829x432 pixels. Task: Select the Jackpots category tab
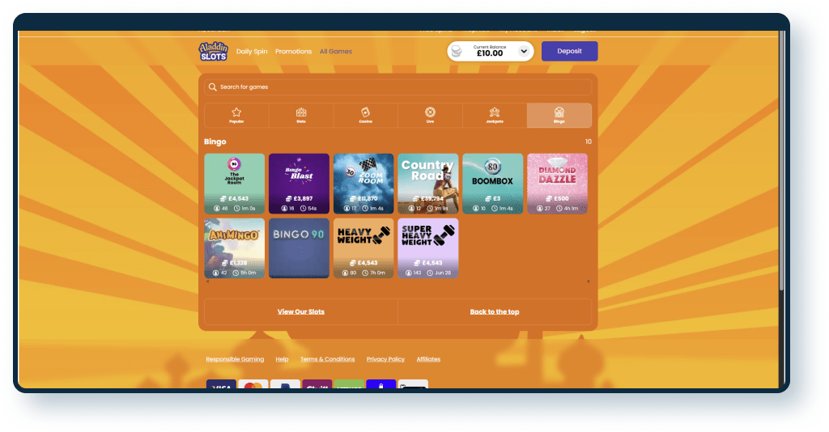495,115
